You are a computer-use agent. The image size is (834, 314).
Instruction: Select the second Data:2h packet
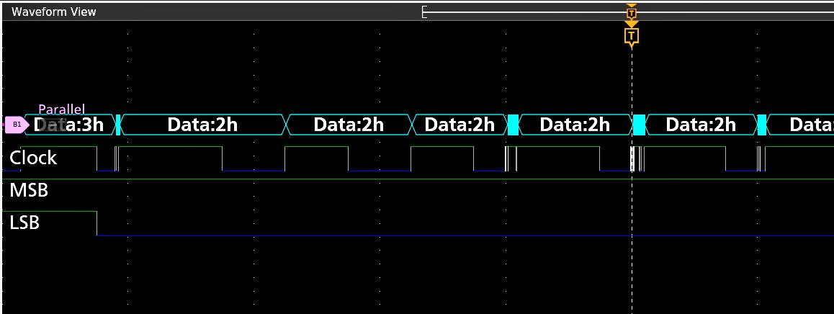tap(349, 125)
